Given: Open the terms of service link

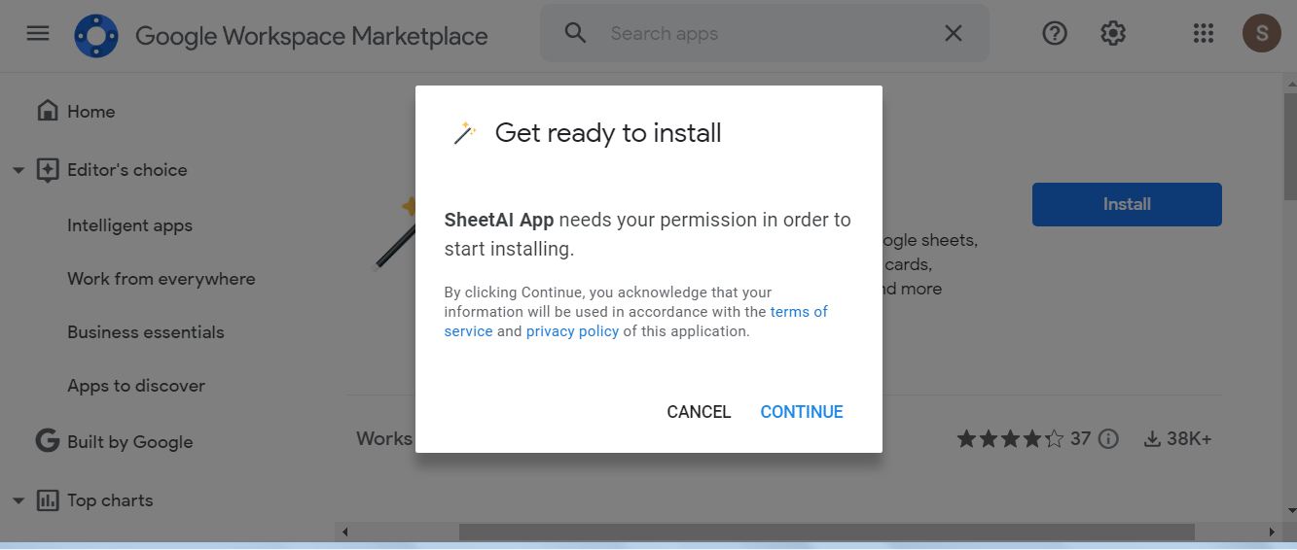Looking at the screenshot, I should click(799, 312).
